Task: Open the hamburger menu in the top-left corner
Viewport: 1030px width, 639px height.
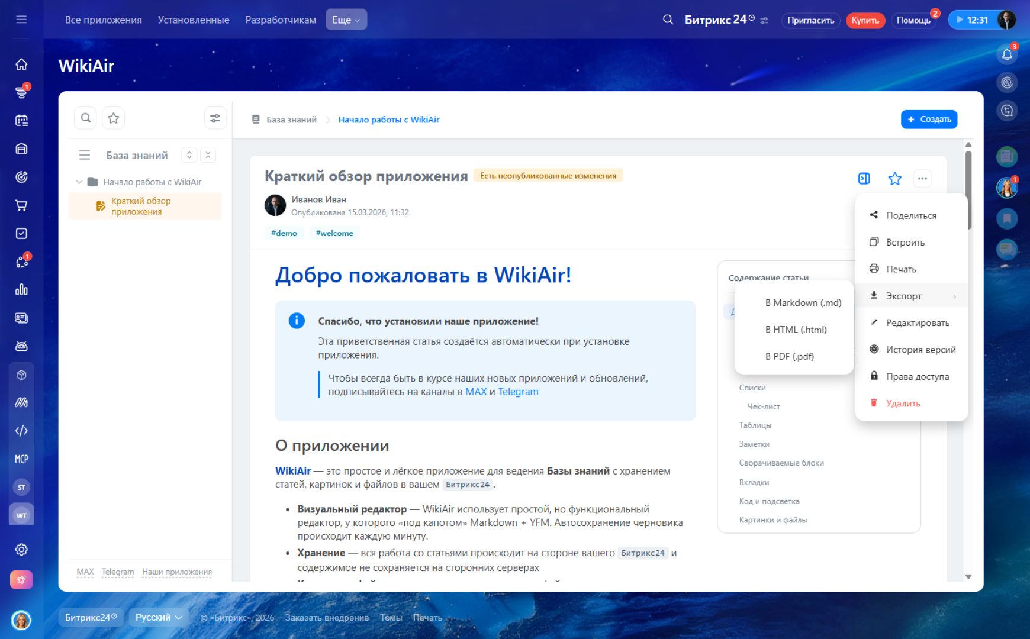Action: (x=21, y=20)
